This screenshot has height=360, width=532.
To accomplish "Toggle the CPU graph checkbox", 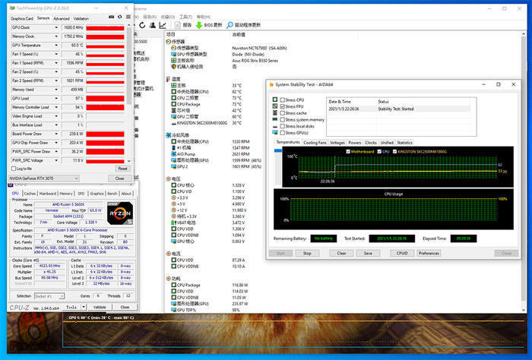I will click(379, 152).
